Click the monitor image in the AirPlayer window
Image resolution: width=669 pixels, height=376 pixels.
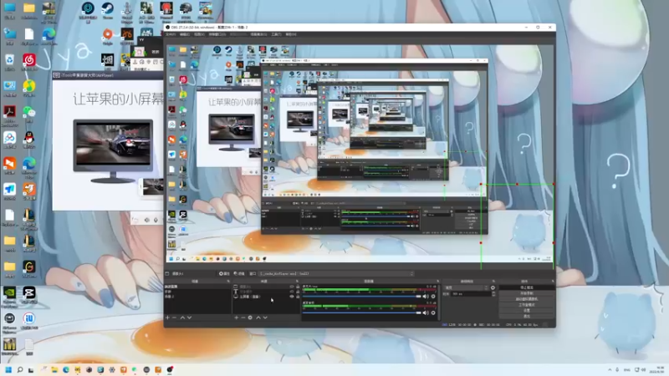[x=113, y=150]
